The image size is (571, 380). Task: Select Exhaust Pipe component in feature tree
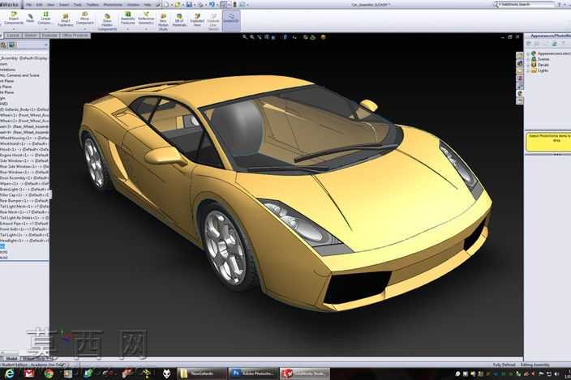pos(24,224)
